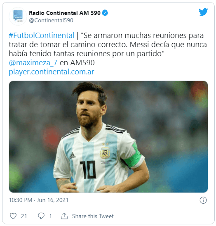Screen dimensions: 216x226
Task: Open the @Continental590 handle
Action: pos(51,21)
